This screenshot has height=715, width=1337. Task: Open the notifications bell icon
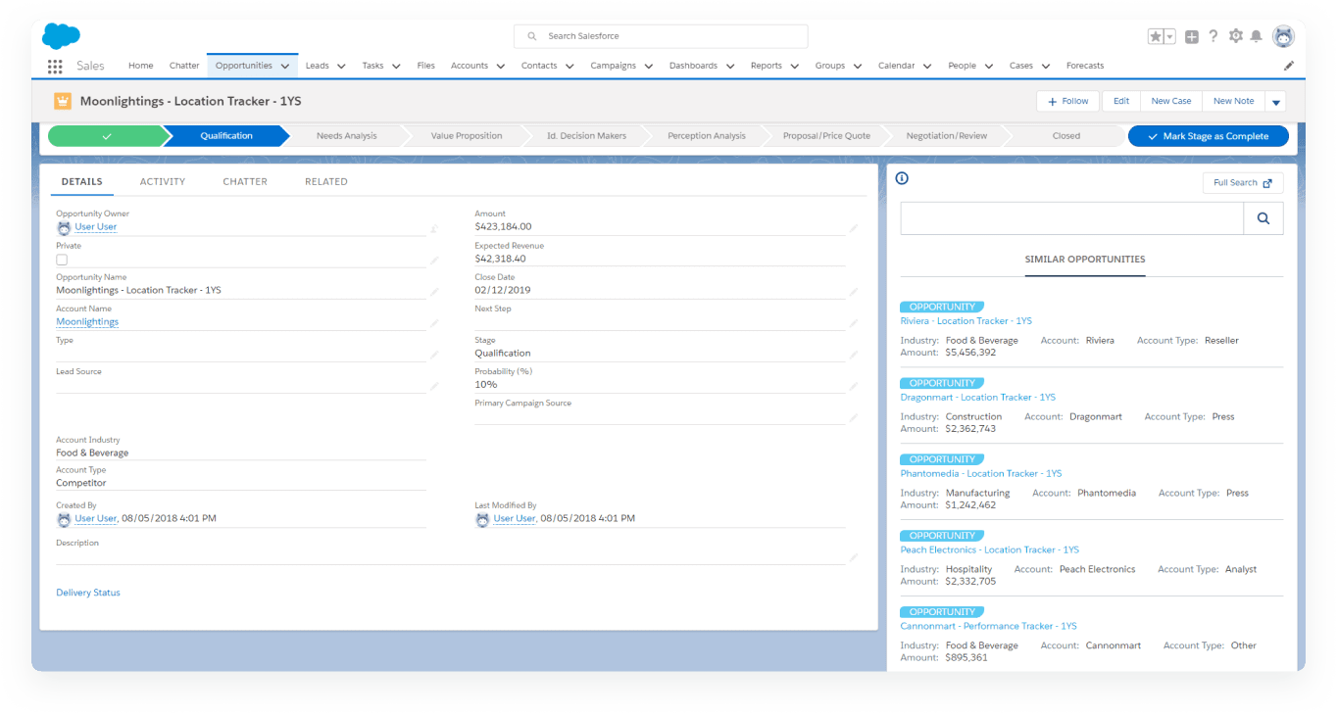tap(1257, 36)
